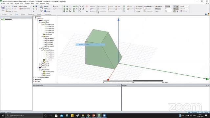
Task: Open the HFSS menu
Action: pos(32,4)
